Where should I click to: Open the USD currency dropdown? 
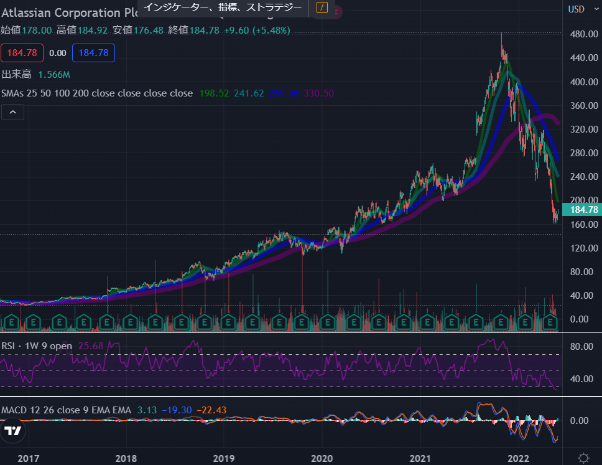pos(583,9)
